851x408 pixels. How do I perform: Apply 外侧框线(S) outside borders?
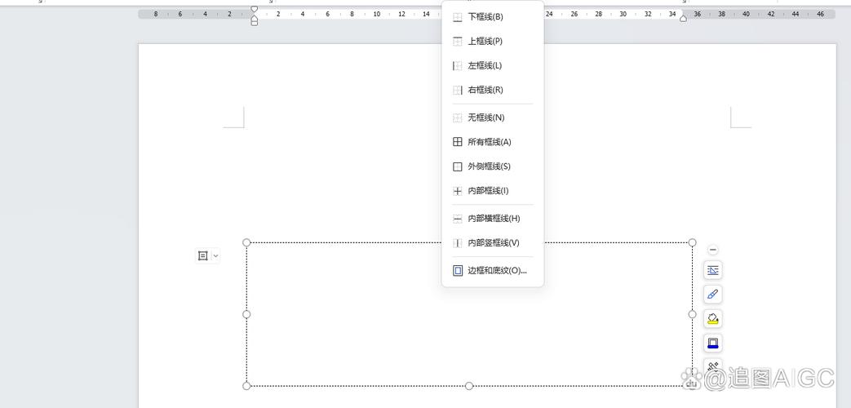pyautogui.click(x=493, y=166)
